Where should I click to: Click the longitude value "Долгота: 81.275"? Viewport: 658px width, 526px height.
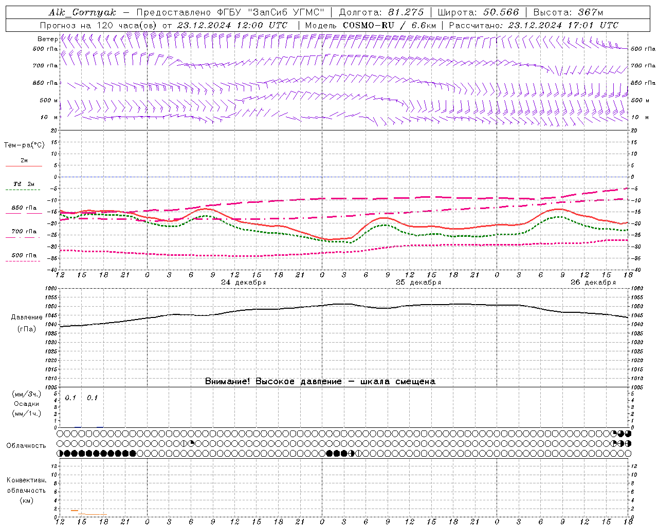[381, 12]
